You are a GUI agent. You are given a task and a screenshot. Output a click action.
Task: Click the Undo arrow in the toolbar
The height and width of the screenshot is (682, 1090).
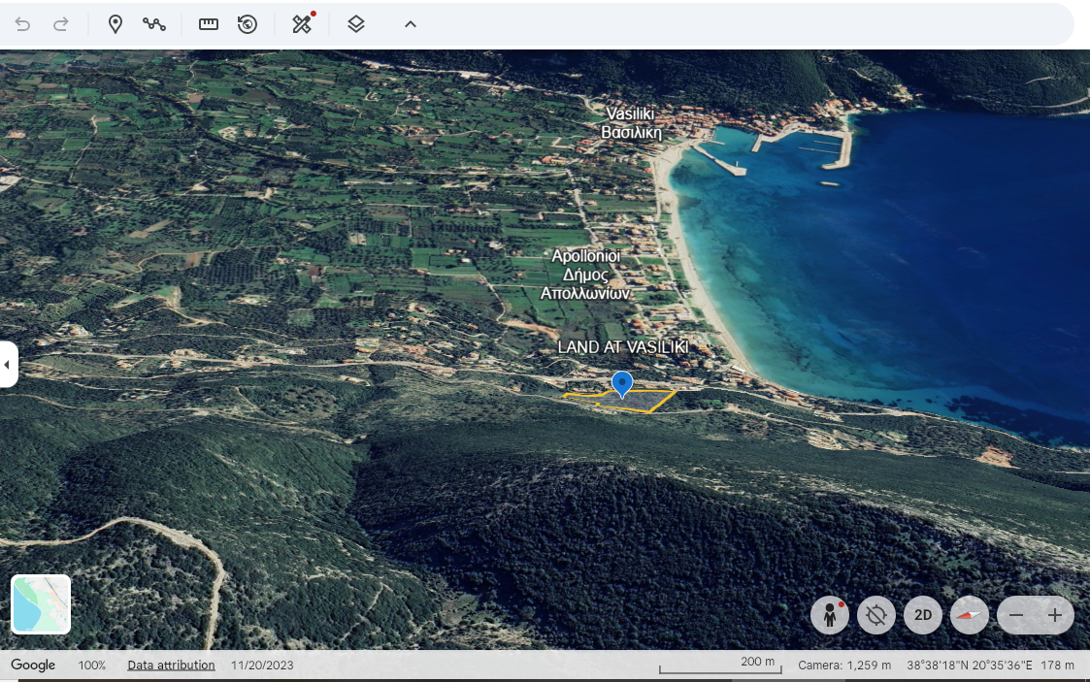pyautogui.click(x=22, y=24)
